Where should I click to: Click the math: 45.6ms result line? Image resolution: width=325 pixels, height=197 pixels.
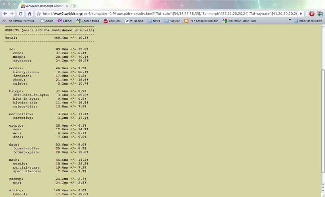[x=49, y=160]
